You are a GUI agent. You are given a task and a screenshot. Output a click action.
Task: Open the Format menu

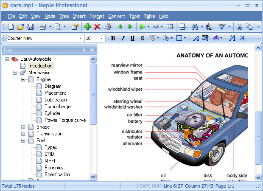(97, 16)
